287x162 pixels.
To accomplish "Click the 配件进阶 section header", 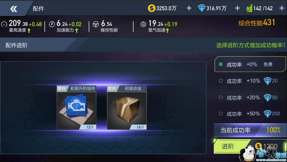I will pos(16,45).
